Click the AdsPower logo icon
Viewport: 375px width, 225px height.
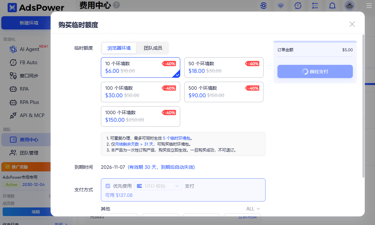(12, 8)
